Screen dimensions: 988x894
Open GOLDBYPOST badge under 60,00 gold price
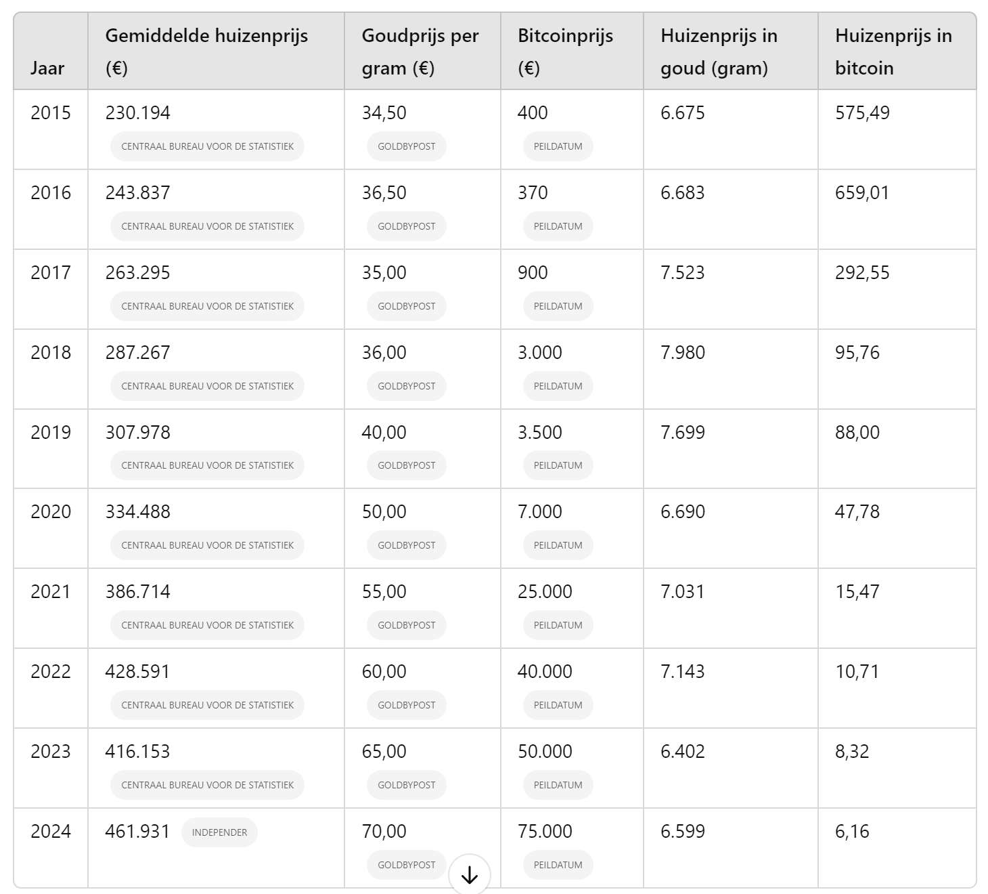tap(406, 705)
